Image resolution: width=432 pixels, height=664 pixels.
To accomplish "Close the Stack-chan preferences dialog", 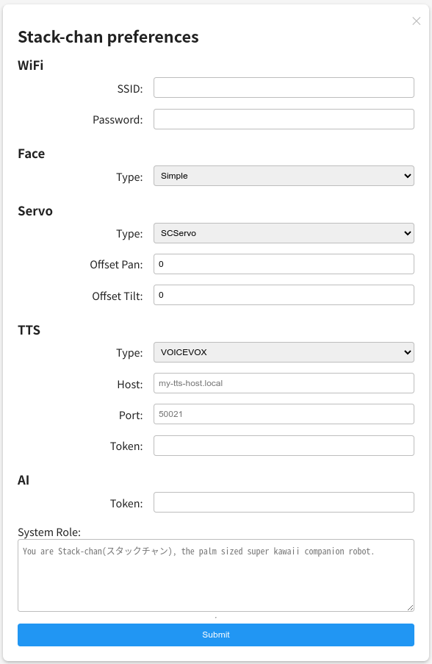I will (417, 21).
